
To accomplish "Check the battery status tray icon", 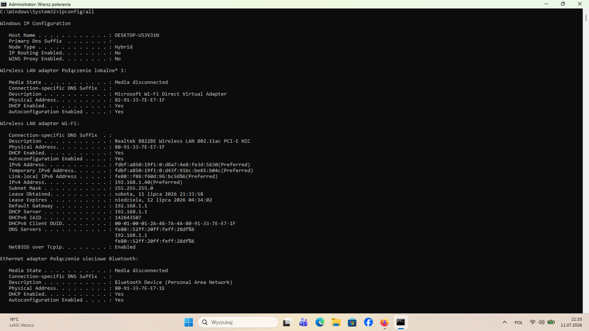I will [x=551, y=322].
